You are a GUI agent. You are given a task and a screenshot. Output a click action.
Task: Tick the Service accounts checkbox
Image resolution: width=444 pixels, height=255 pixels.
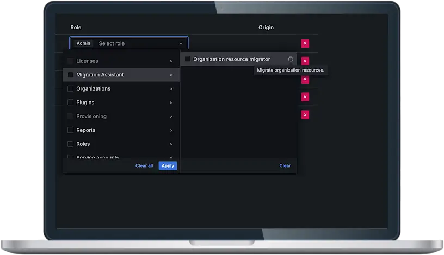pos(71,157)
